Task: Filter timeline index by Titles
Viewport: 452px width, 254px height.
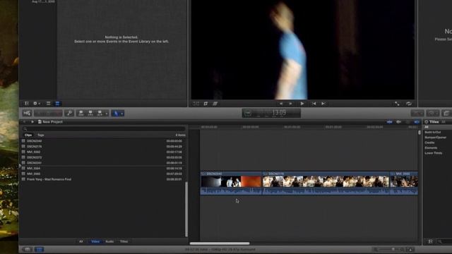Action: coord(124,241)
